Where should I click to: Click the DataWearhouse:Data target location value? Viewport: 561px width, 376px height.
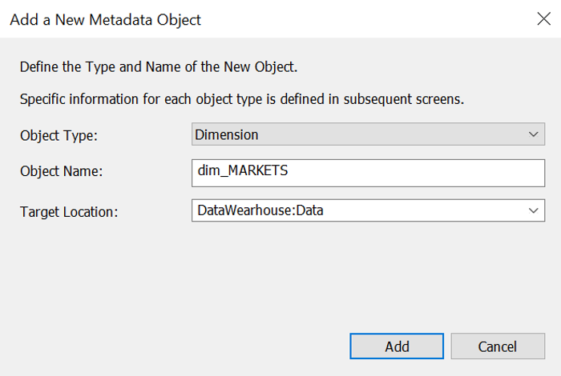260,210
